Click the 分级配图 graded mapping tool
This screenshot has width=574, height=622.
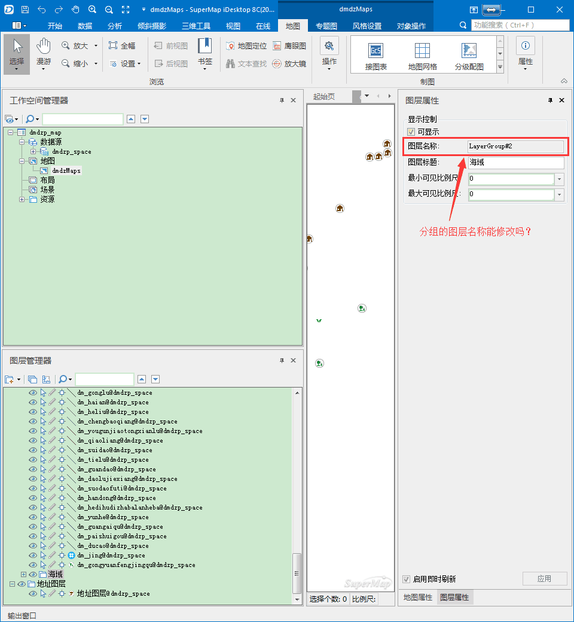pos(469,56)
